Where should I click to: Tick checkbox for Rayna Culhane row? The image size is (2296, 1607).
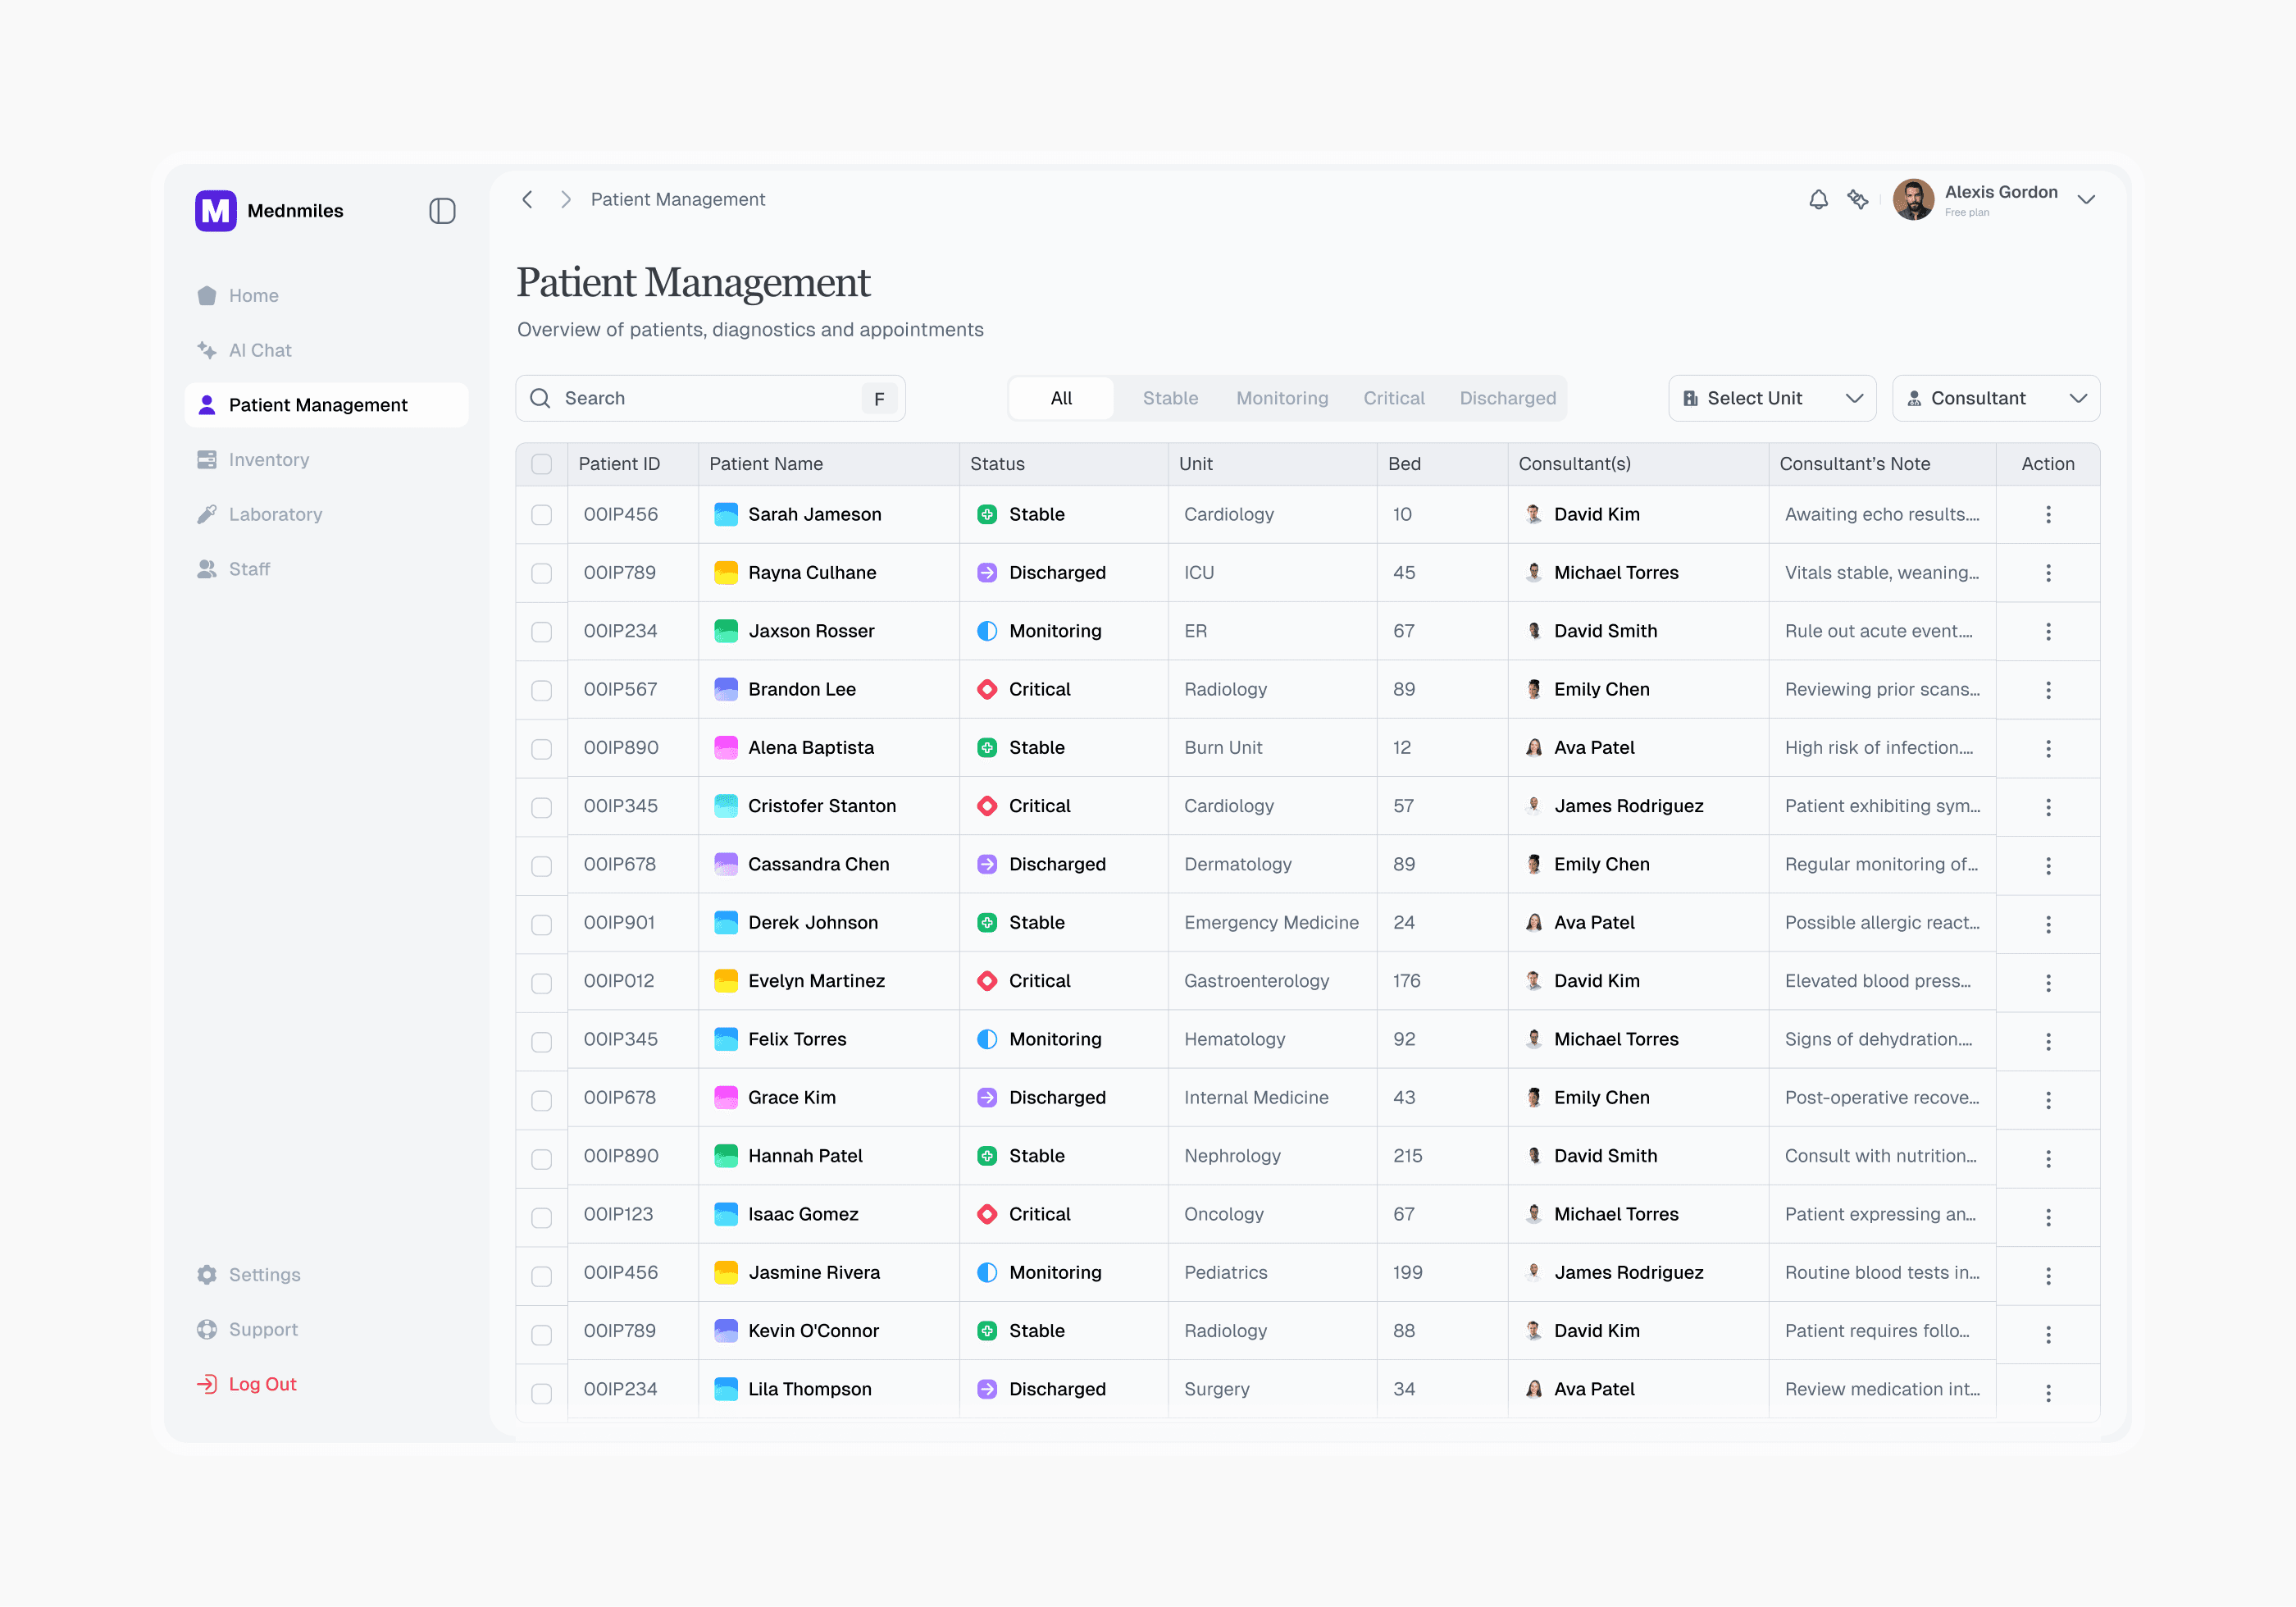pos(541,573)
